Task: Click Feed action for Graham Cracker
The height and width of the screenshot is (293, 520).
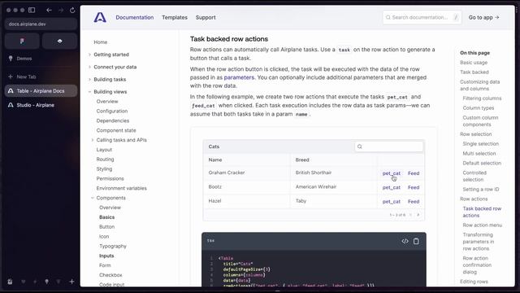Action: [x=414, y=173]
